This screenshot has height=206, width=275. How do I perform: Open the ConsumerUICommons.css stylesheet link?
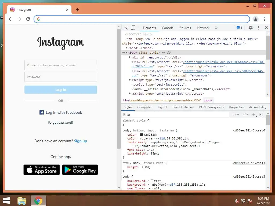click(198, 64)
